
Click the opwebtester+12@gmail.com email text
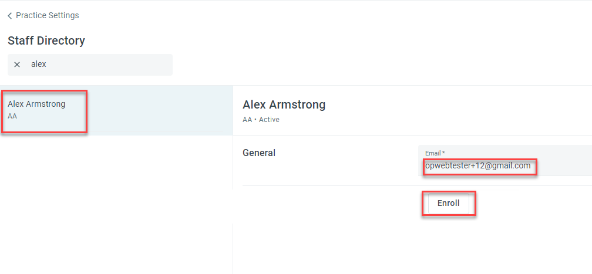pos(477,166)
